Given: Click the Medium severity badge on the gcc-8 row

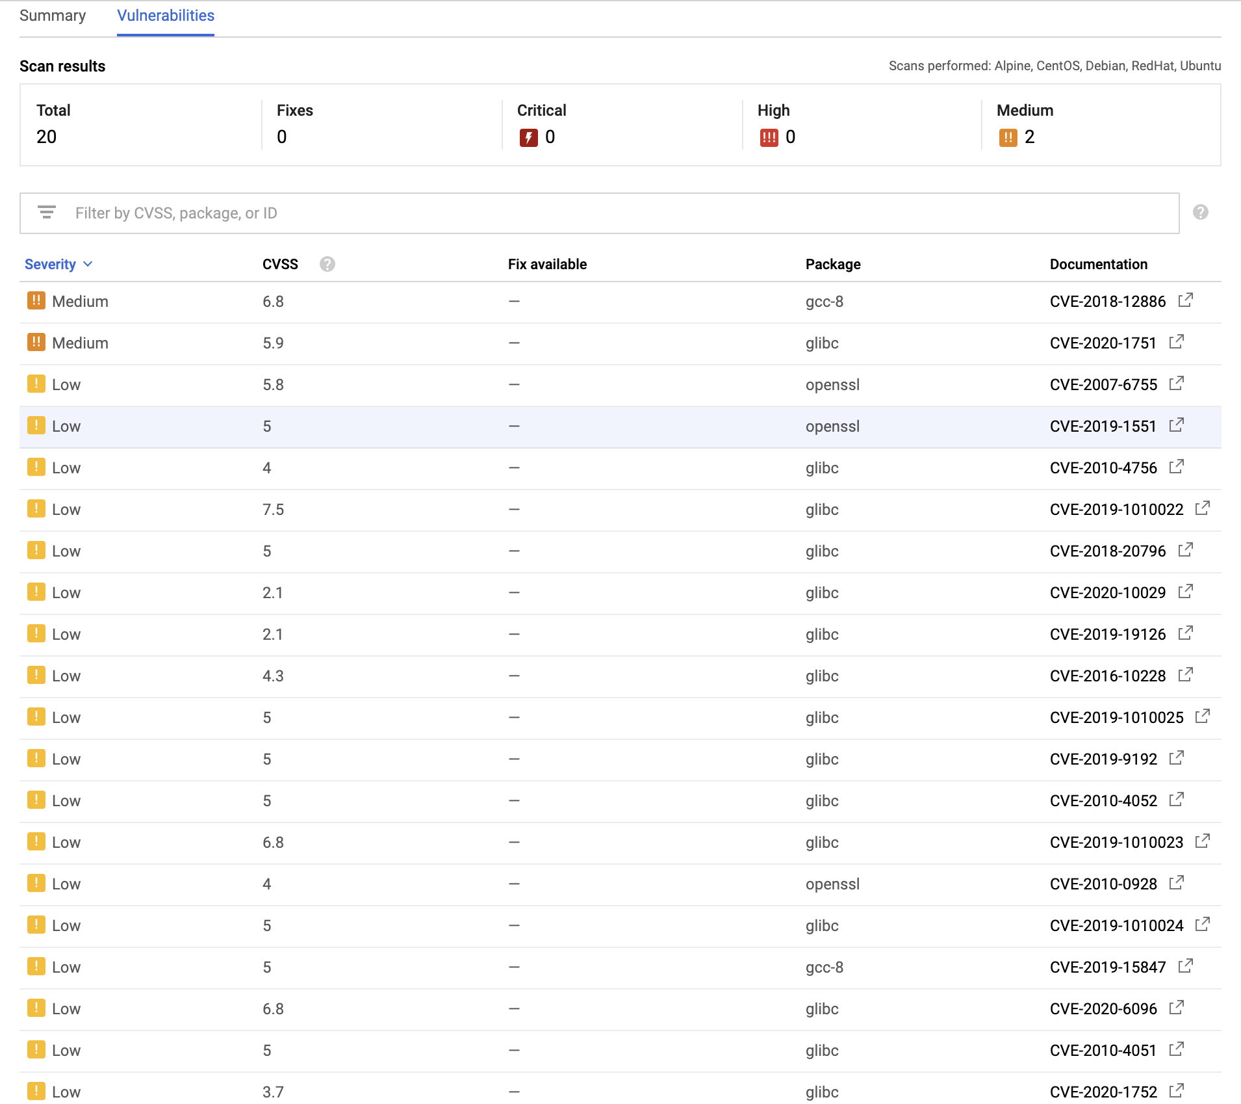Looking at the screenshot, I should coord(37,301).
